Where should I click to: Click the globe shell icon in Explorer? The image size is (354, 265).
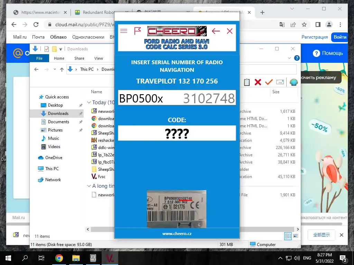pos(294,82)
